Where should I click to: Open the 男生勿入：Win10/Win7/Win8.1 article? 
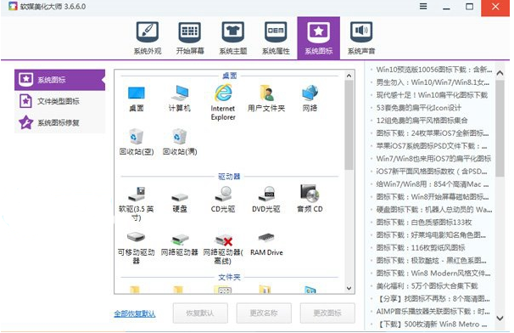pos(433,82)
